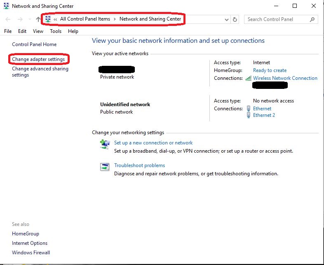Viewport: 324px width, 265px height.
Task: Open the Ethernet 2 connection link
Action: point(264,115)
